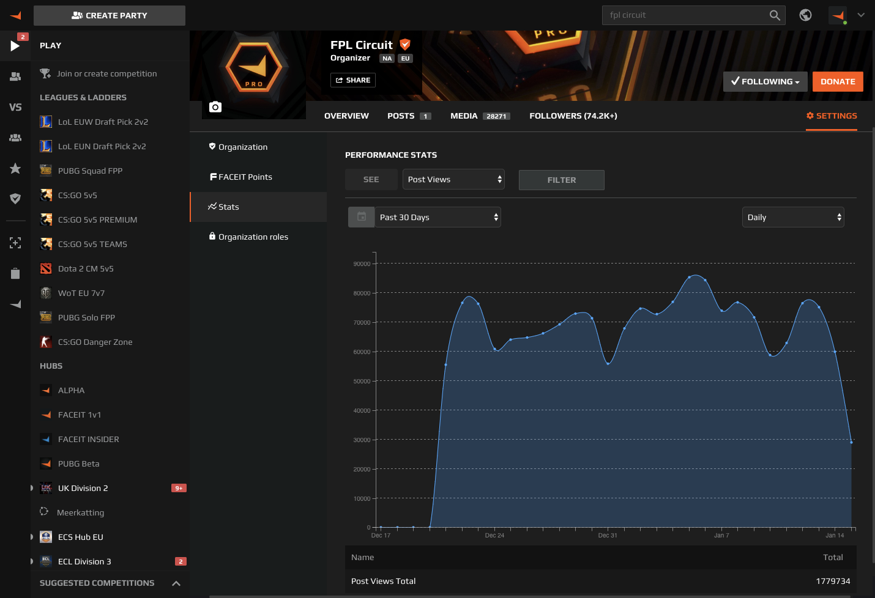Viewport: 875px width, 598px height.
Task: Expand the account menu chevron in top bar
Action: click(x=861, y=15)
